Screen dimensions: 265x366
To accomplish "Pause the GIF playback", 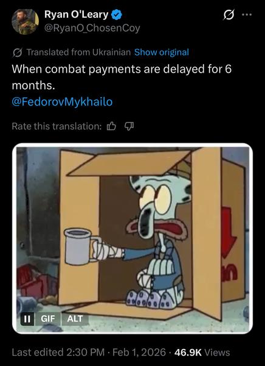I will click(27, 318).
